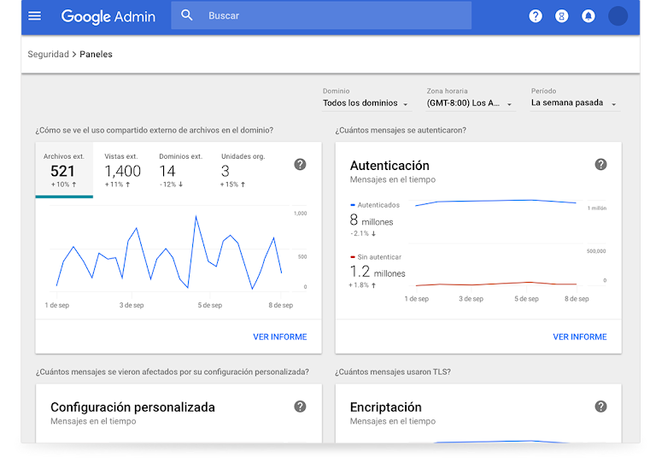Viewport: 656px width, 463px height.
Task: Switch to the Unidades org. tab
Action: pyautogui.click(x=243, y=170)
